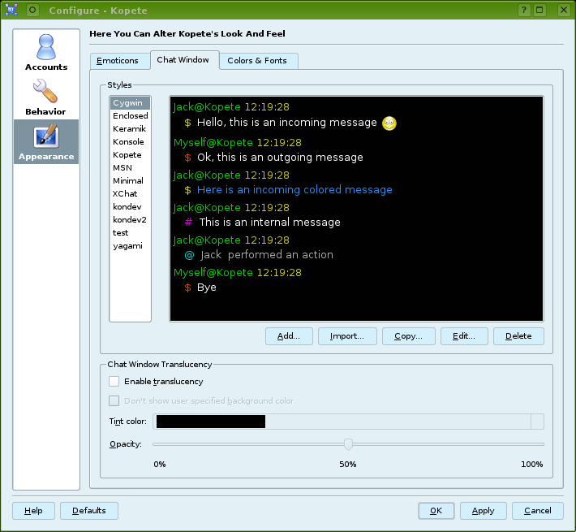Click the Edit... style button

point(464,336)
